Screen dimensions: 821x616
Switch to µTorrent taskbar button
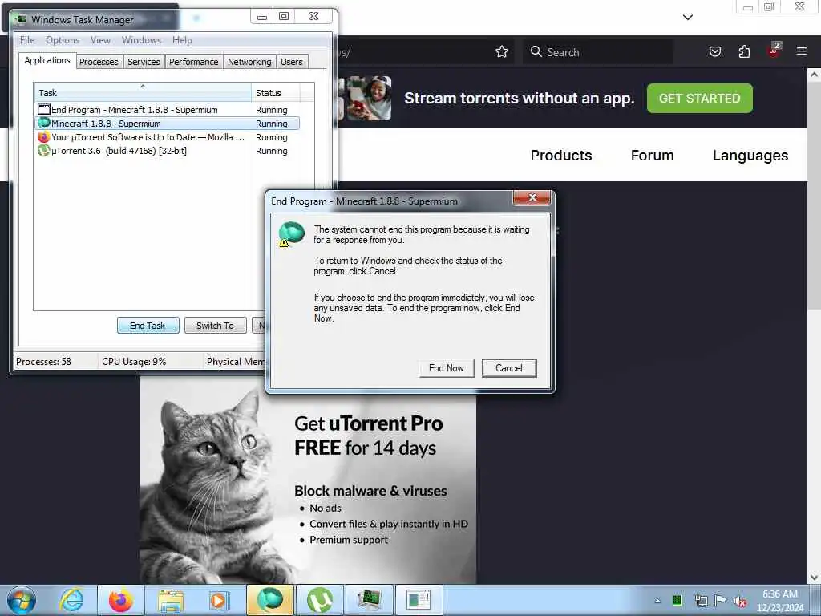click(319, 600)
